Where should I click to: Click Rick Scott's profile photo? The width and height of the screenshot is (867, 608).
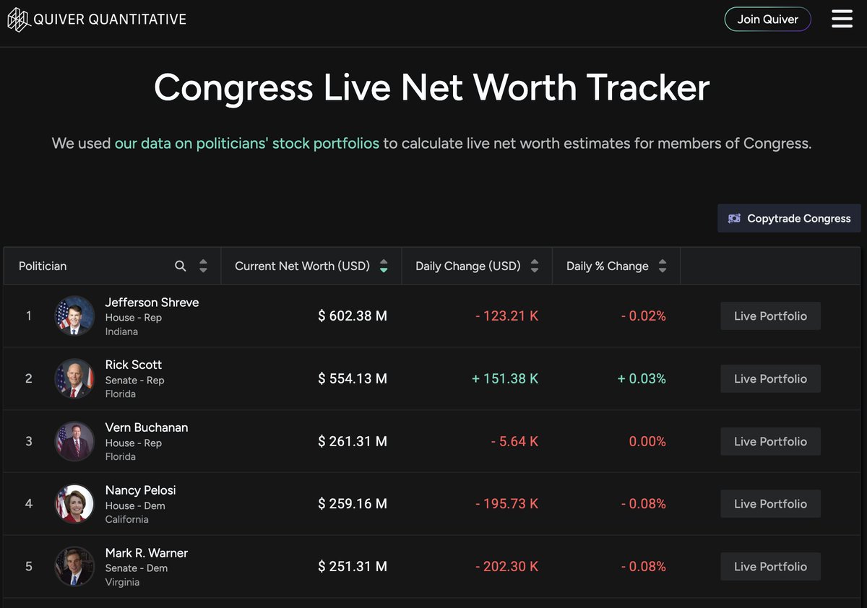(74, 378)
